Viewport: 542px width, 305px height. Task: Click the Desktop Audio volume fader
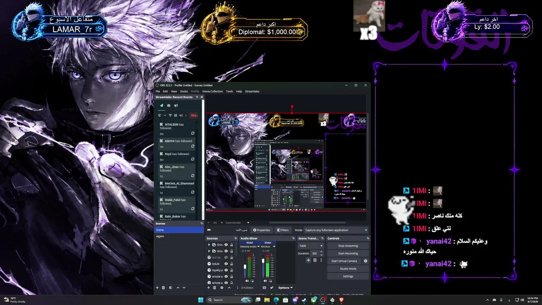[x=245, y=267]
